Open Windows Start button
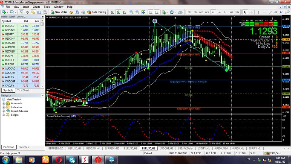This screenshot has width=291, height=164. (6, 160)
